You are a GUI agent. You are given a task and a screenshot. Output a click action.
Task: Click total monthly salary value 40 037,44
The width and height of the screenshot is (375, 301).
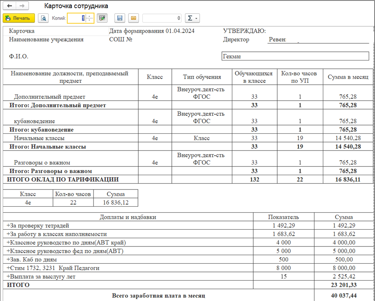click(x=344, y=296)
